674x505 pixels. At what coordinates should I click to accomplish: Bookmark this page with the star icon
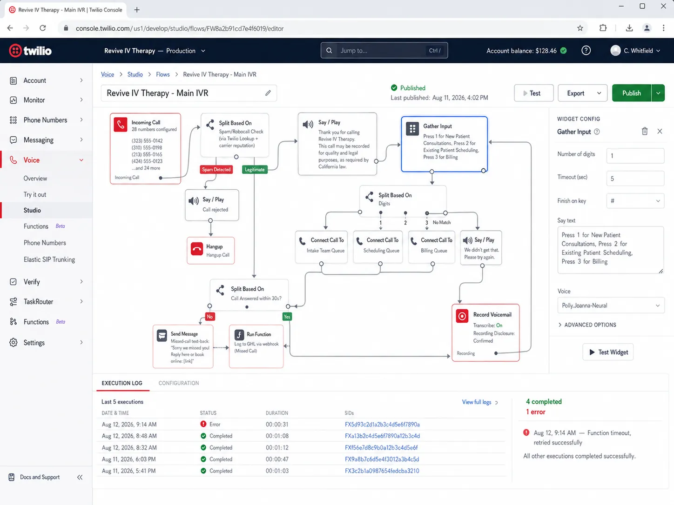click(x=580, y=28)
